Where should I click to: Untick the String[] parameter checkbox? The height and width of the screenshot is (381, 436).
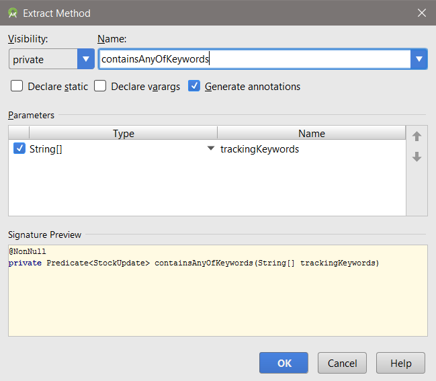coord(19,149)
